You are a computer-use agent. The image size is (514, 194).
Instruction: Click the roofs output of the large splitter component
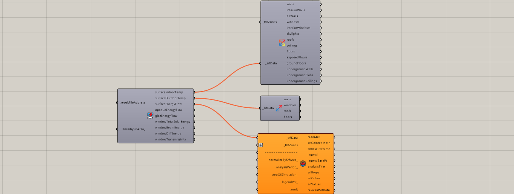[x=290, y=40]
